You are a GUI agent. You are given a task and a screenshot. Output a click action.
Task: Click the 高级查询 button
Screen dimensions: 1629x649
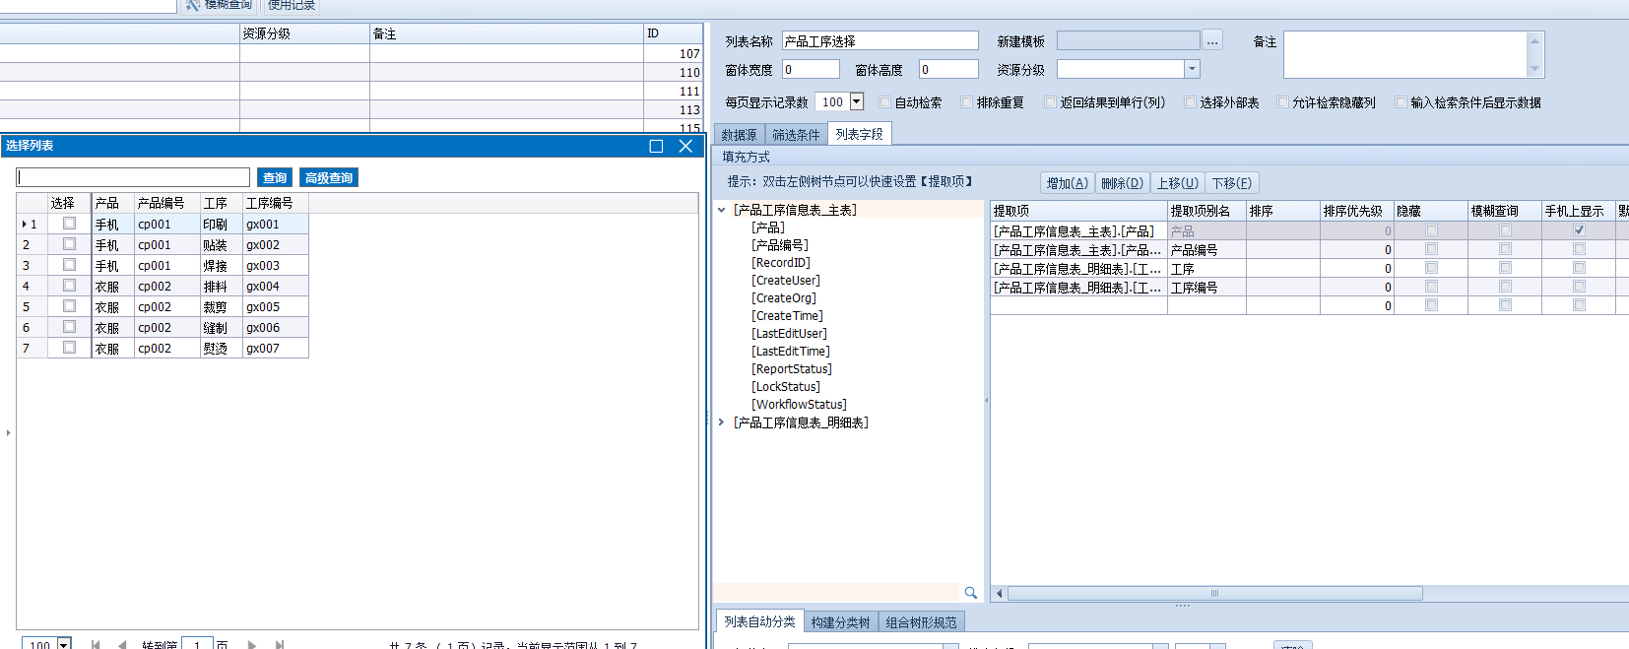click(328, 178)
